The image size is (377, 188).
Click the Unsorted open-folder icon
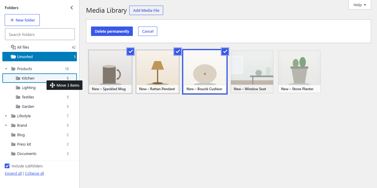click(13, 57)
